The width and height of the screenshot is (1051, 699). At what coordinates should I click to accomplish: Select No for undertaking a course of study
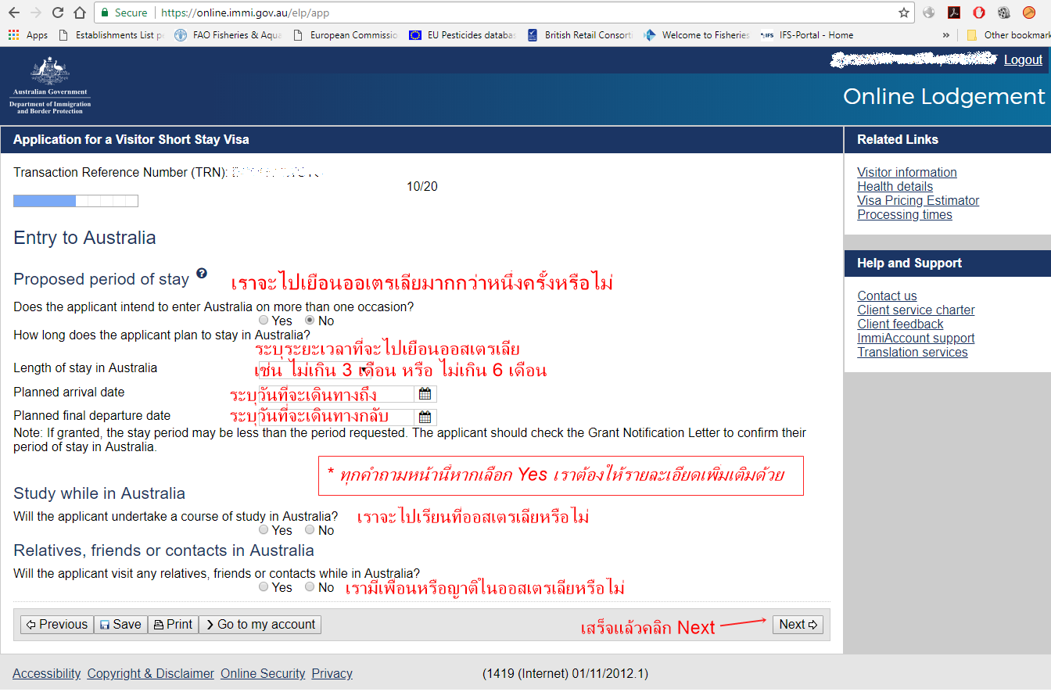tap(310, 530)
